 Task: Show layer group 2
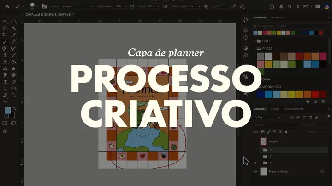click(255, 157)
